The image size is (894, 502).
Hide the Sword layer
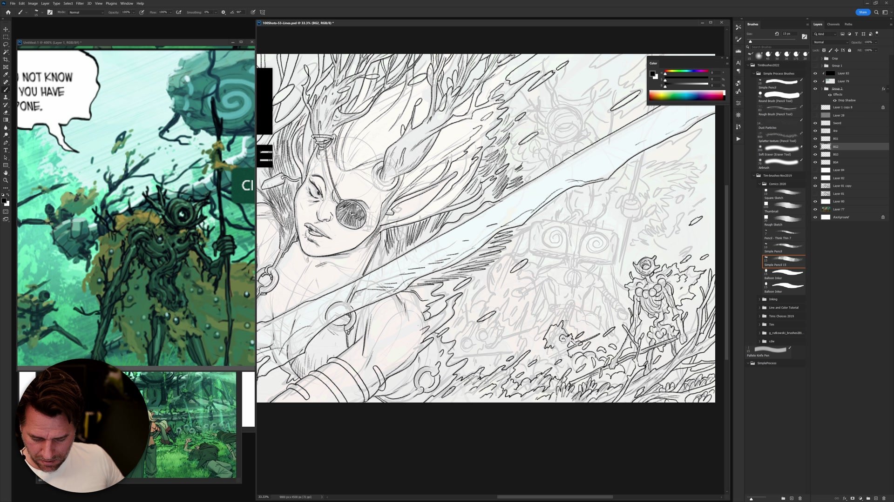coord(815,123)
